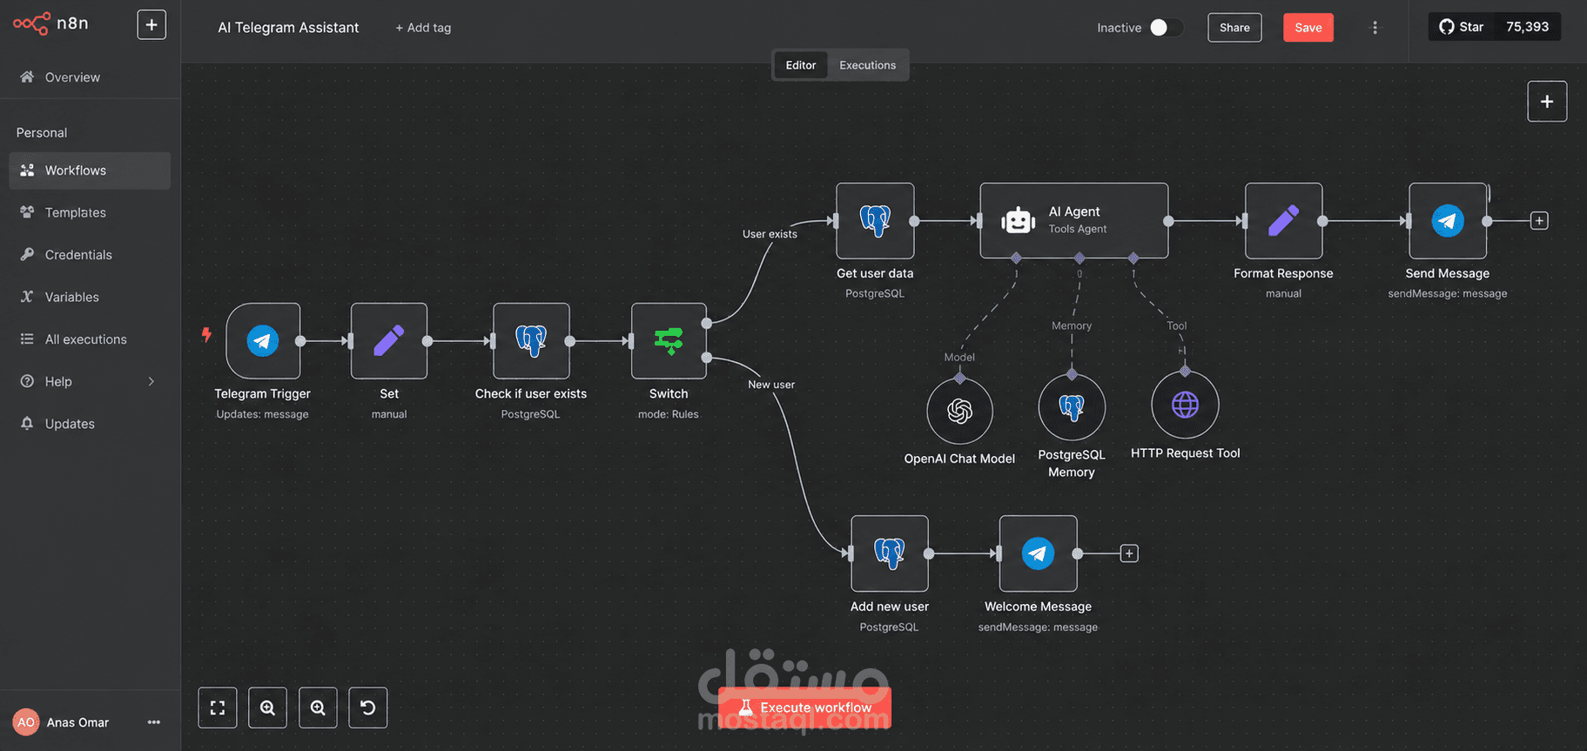Click the zoom out canvas button

318,707
